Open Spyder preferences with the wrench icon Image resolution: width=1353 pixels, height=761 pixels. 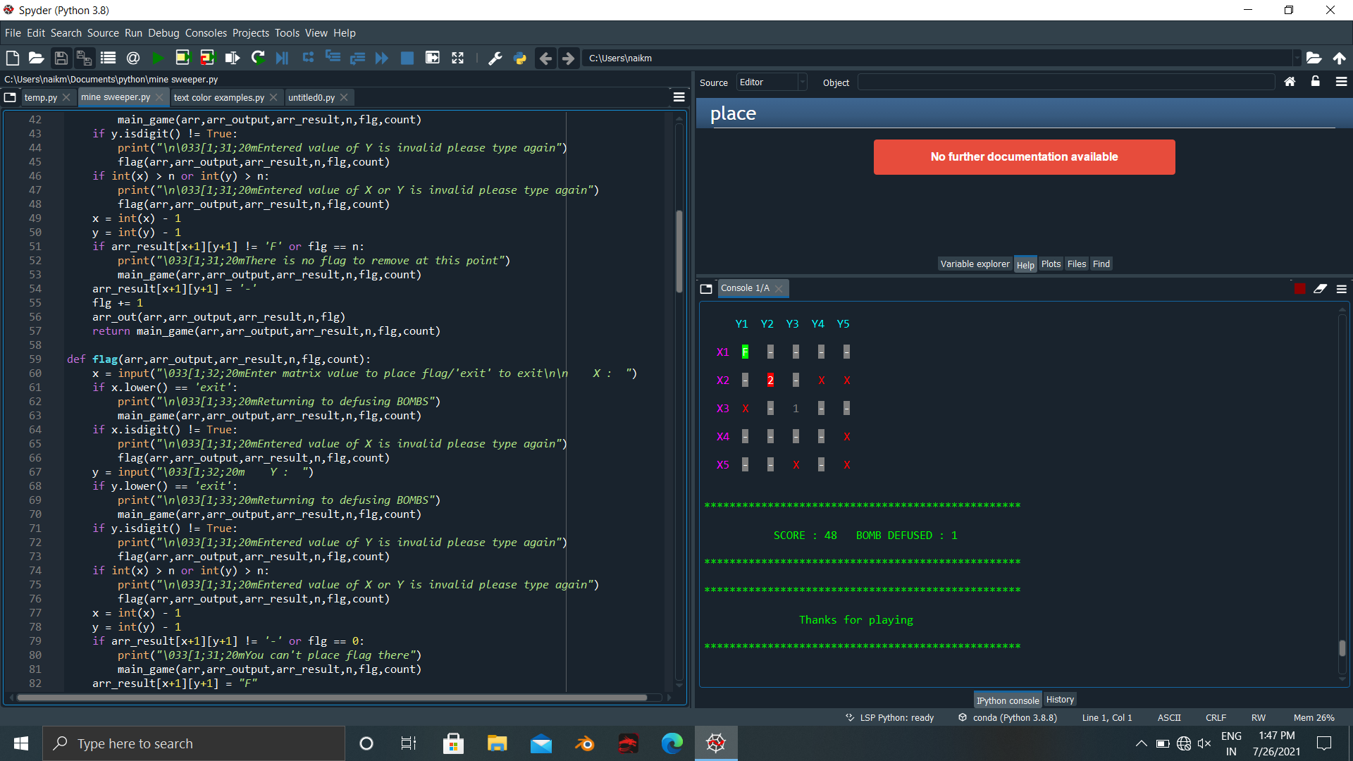[x=495, y=58]
